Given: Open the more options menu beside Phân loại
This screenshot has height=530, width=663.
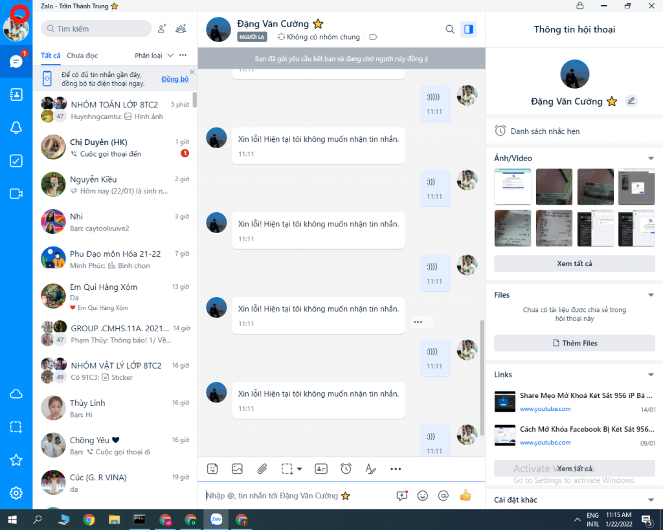Looking at the screenshot, I should pos(183,56).
